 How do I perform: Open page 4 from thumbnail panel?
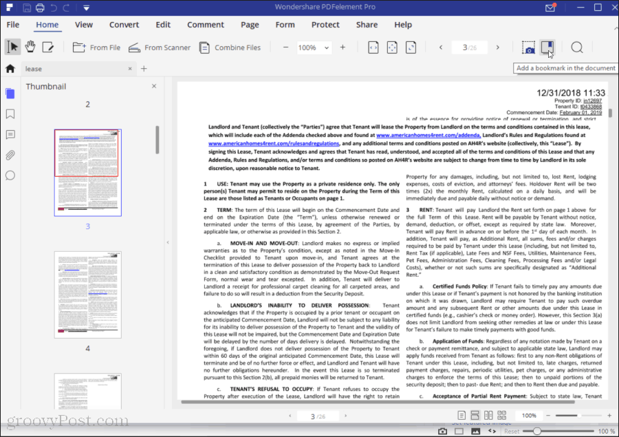(87, 295)
